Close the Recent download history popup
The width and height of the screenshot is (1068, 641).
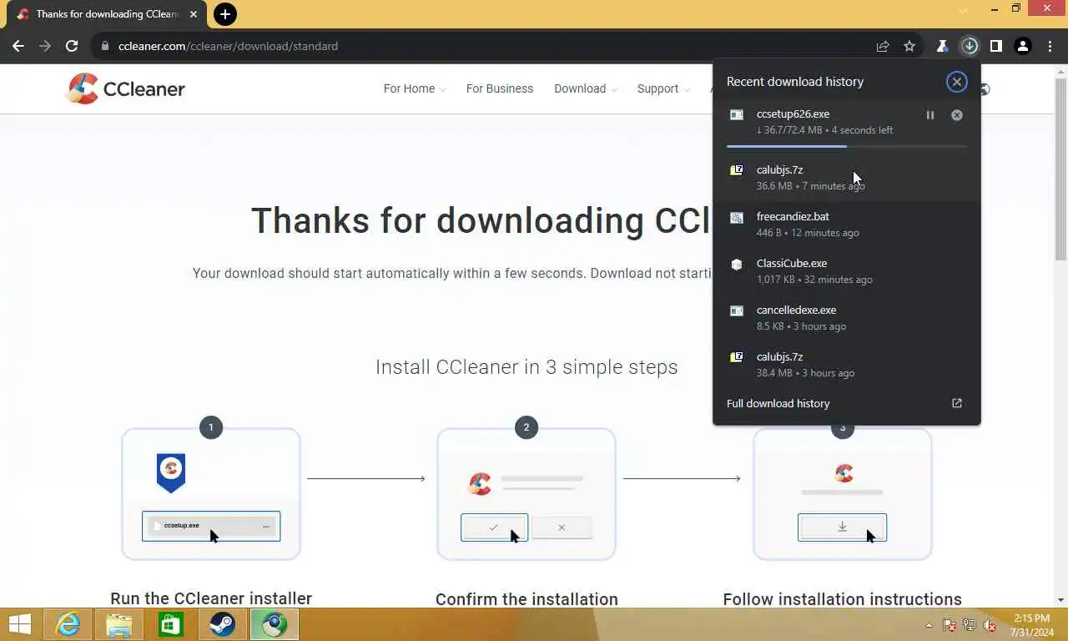(956, 81)
